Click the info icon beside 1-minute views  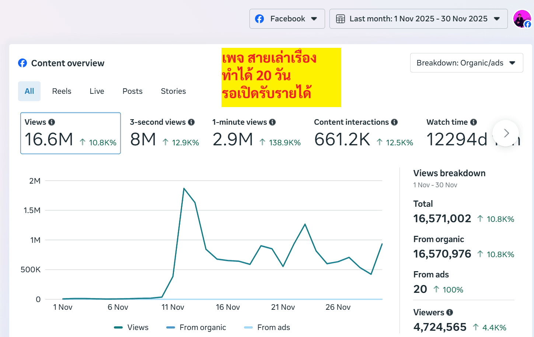coord(272,122)
